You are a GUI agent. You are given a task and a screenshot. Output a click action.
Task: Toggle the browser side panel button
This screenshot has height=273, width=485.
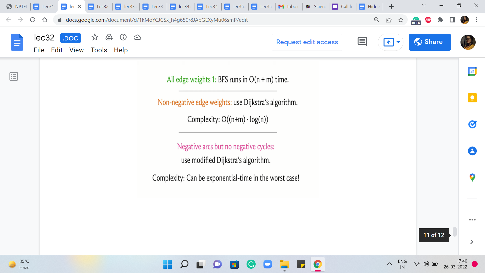452,20
